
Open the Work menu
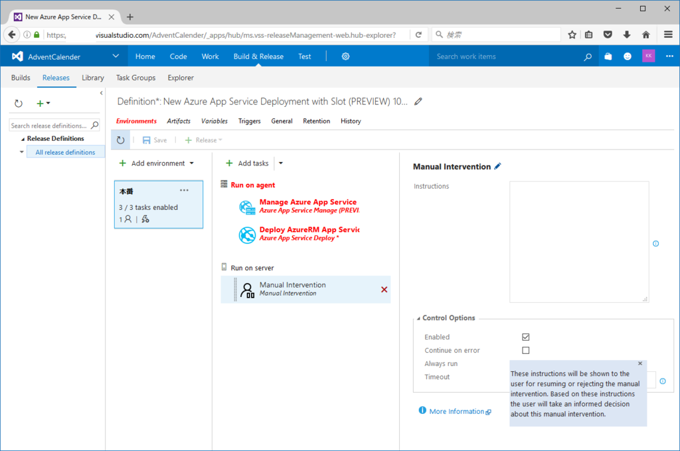tap(211, 56)
